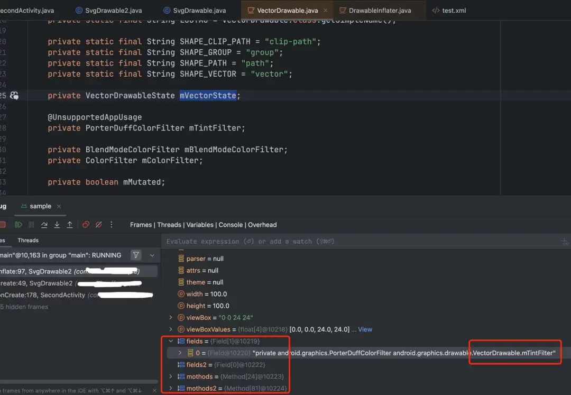Open the Overhead layout label
Viewport: 571px width, 395px height.
coord(262,225)
